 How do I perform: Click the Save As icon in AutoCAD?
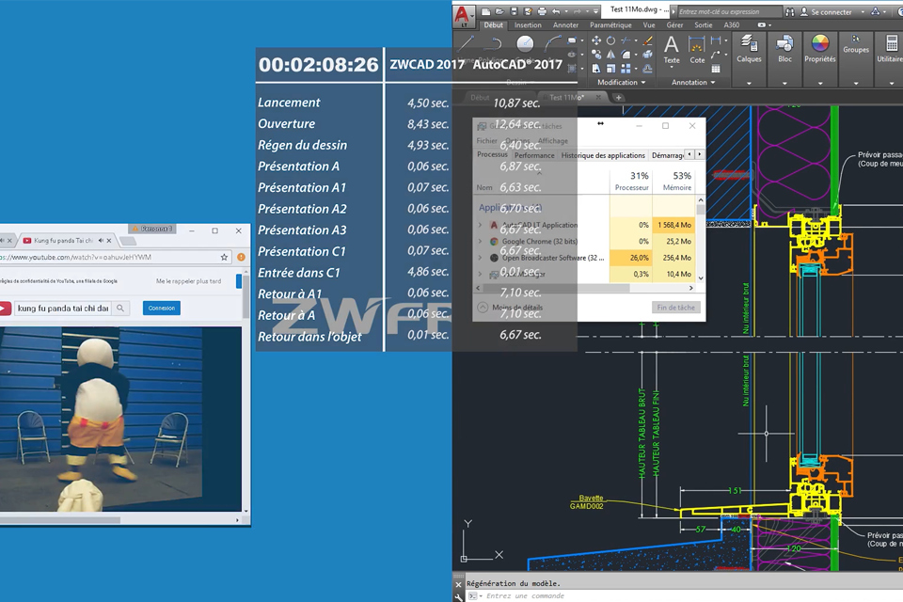pos(528,11)
